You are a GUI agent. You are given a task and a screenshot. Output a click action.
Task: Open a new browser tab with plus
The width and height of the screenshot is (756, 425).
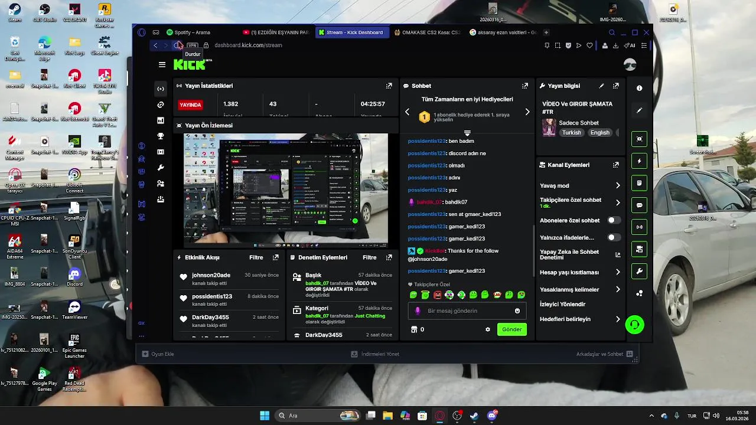546,32
